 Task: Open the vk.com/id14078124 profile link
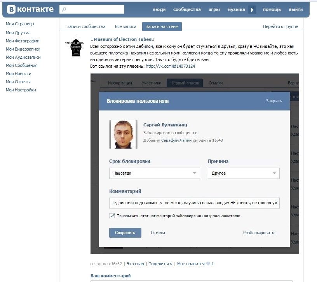(x=170, y=66)
